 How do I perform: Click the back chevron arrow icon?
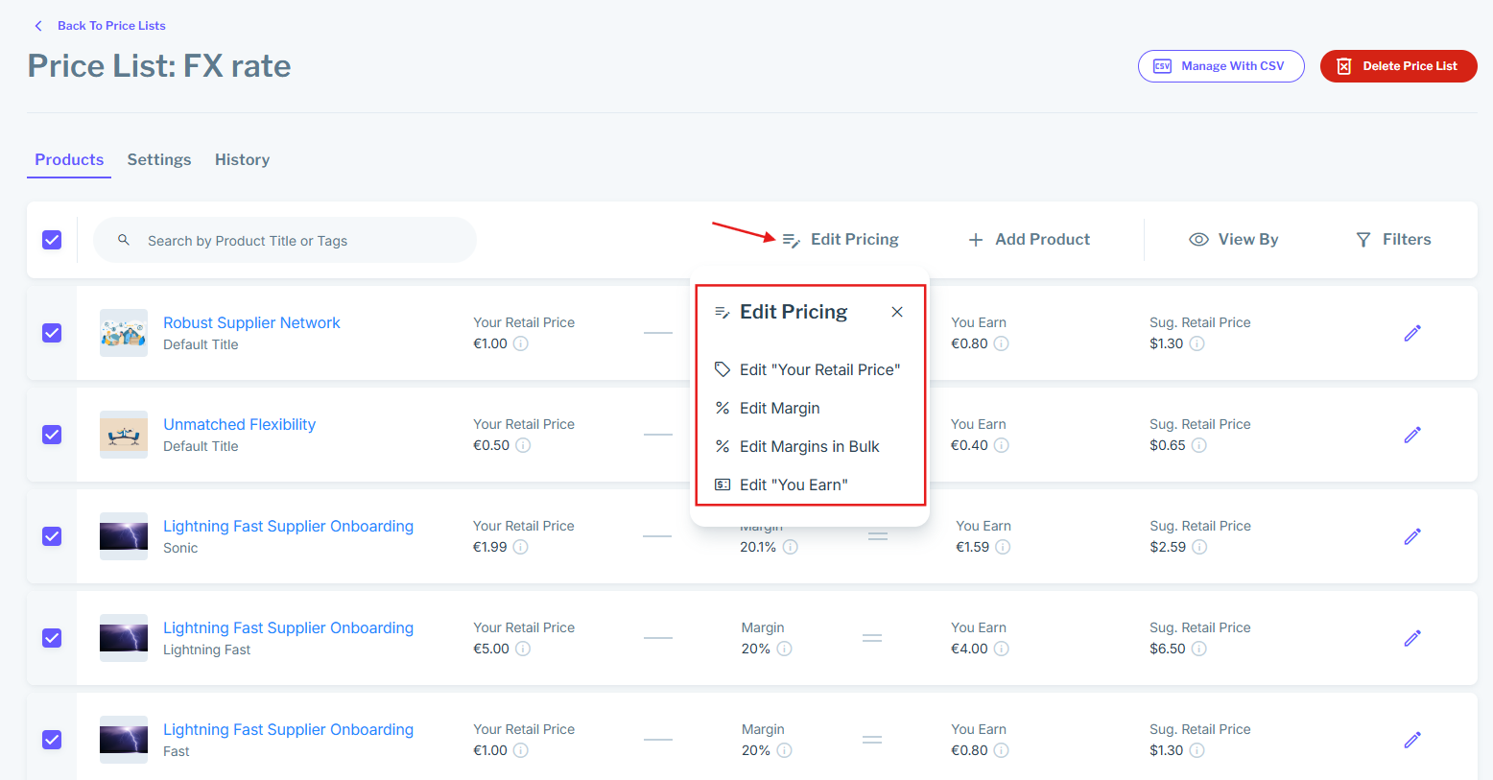38,26
